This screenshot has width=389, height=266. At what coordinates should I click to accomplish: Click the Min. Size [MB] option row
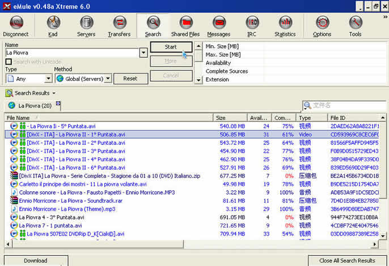[x=295, y=46]
